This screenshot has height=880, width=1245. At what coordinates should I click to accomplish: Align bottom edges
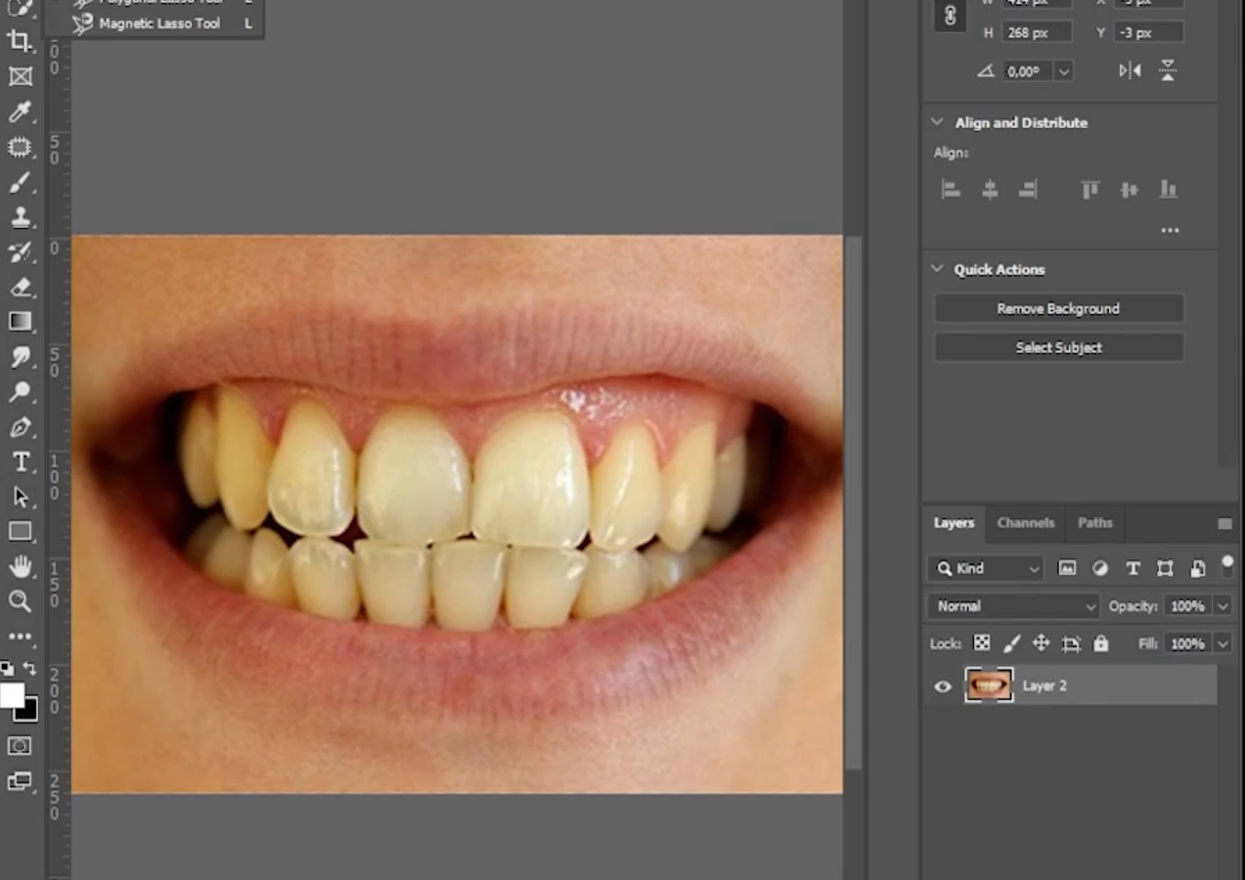coord(1168,190)
